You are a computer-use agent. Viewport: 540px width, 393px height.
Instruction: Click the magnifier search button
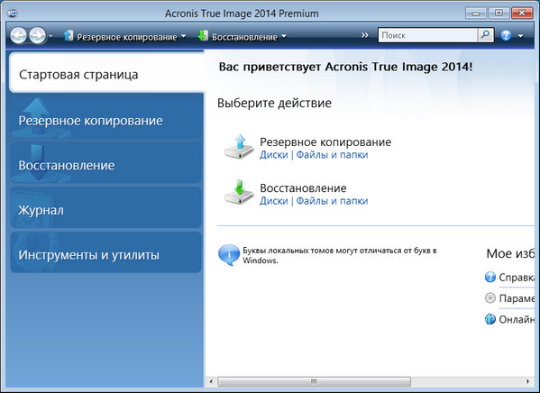tap(486, 35)
